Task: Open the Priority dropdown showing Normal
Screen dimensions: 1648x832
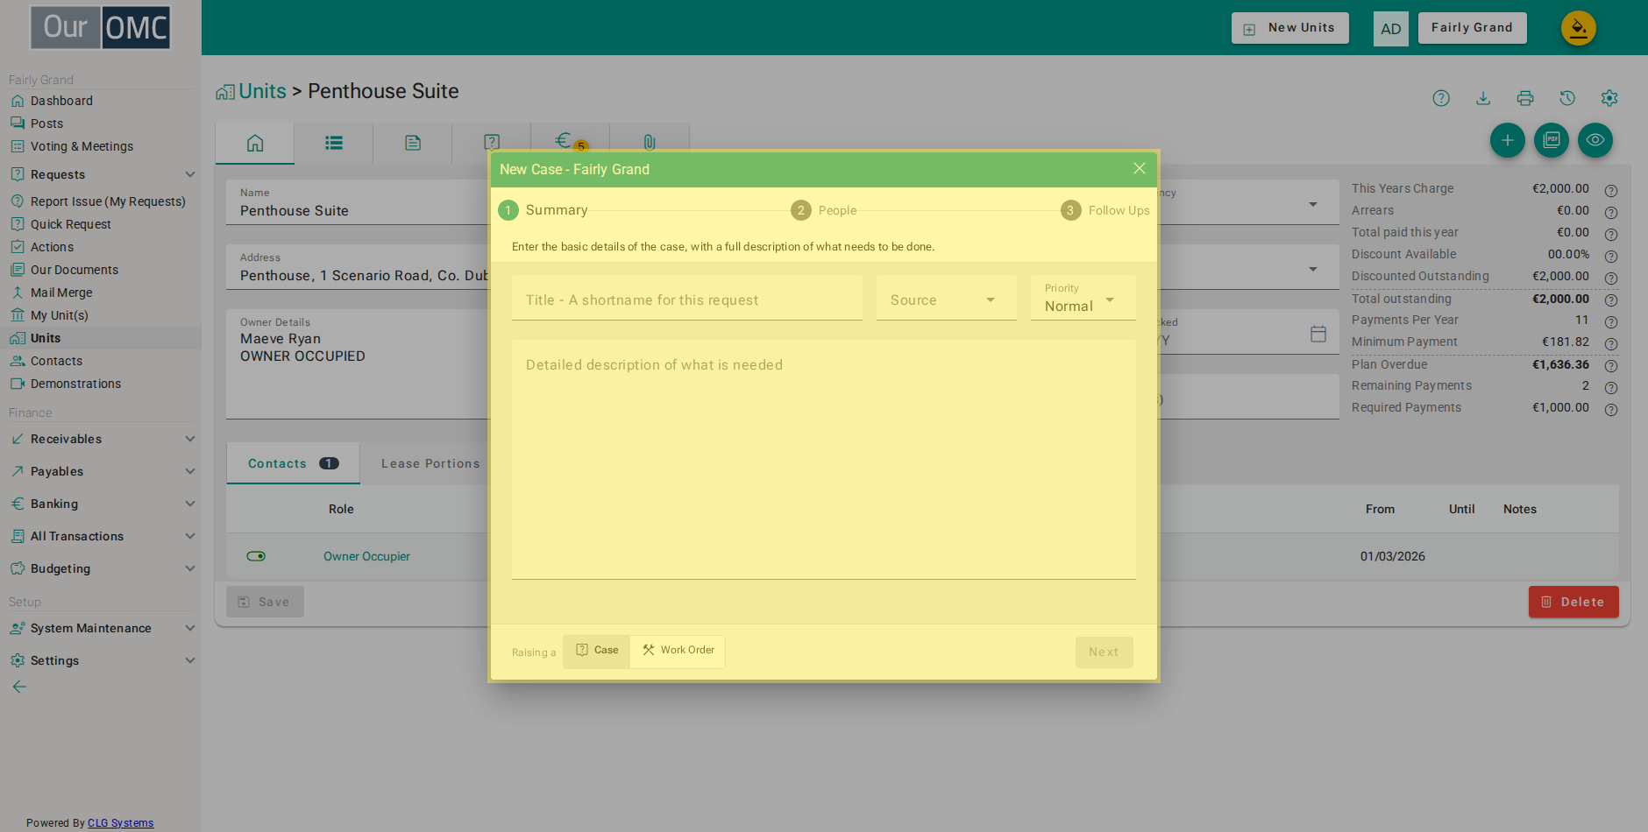Action: click(x=1083, y=299)
